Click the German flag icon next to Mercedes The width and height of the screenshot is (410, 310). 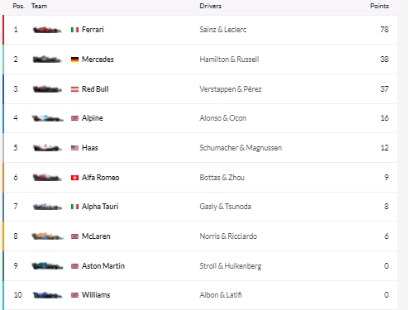pyautogui.click(x=74, y=60)
